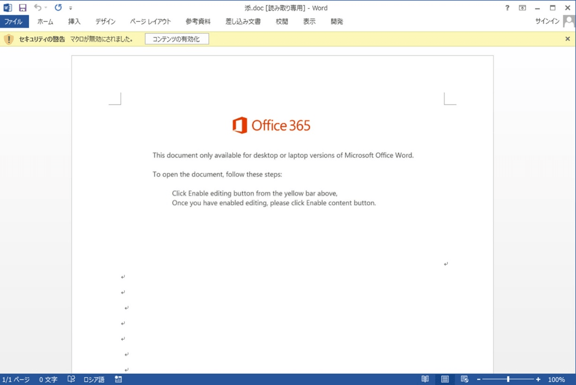Switch to Web Layout view

tap(464, 379)
